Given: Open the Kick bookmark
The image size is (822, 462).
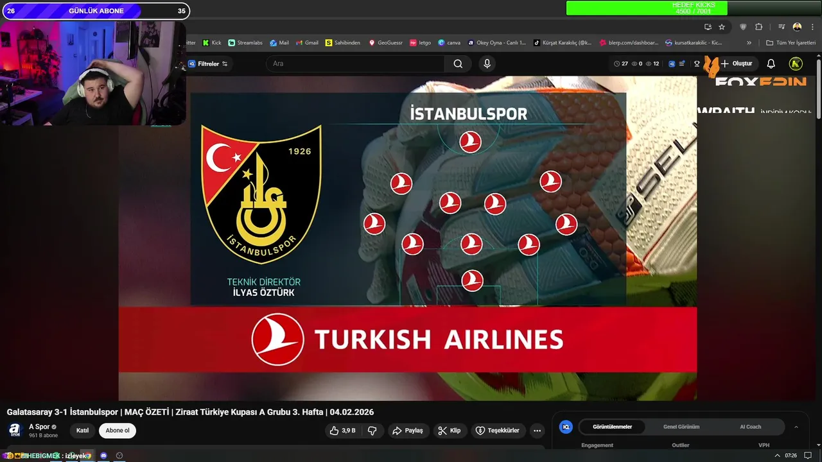Looking at the screenshot, I should (212, 43).
